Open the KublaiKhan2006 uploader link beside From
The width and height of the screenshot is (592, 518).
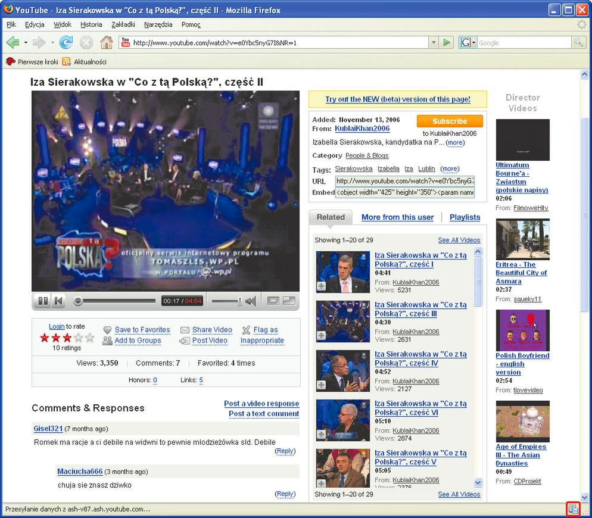362,129
